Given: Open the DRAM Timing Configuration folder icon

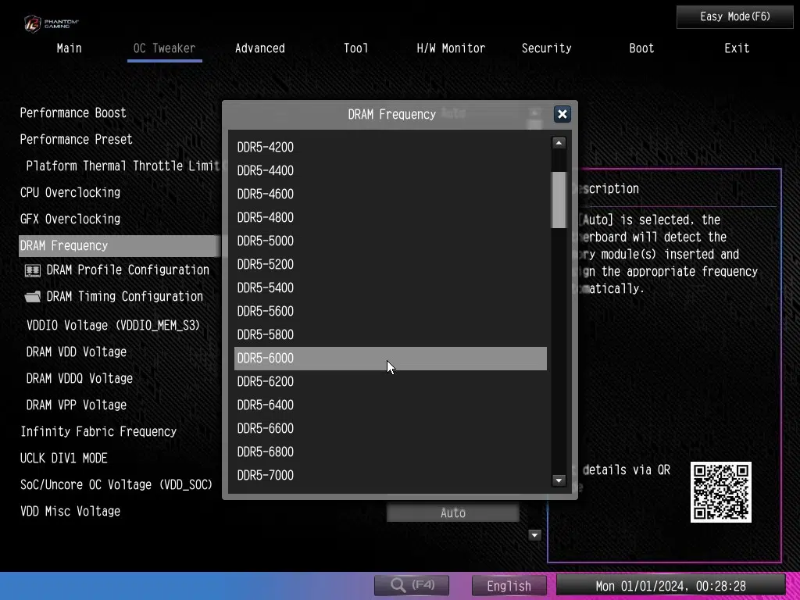Looking at the screenshot, I should 33,297.
